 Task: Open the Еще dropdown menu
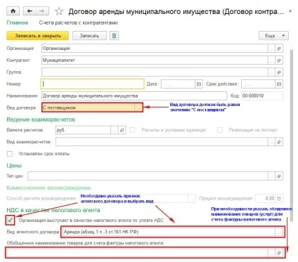pos(273,36)
